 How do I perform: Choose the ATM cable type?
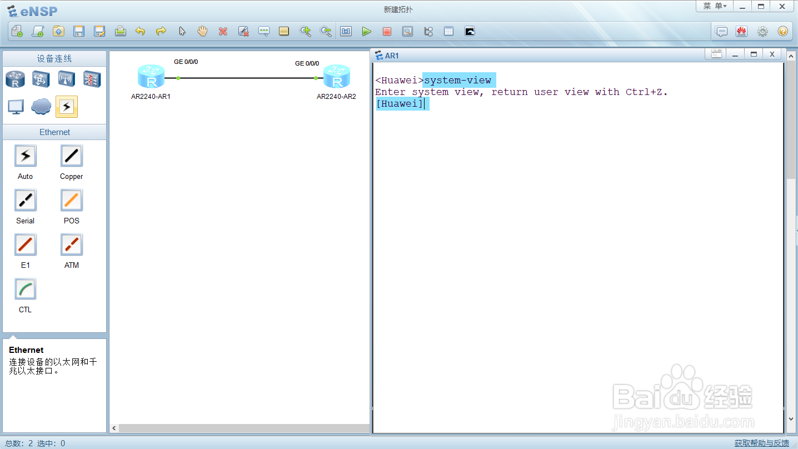(71, 245)
